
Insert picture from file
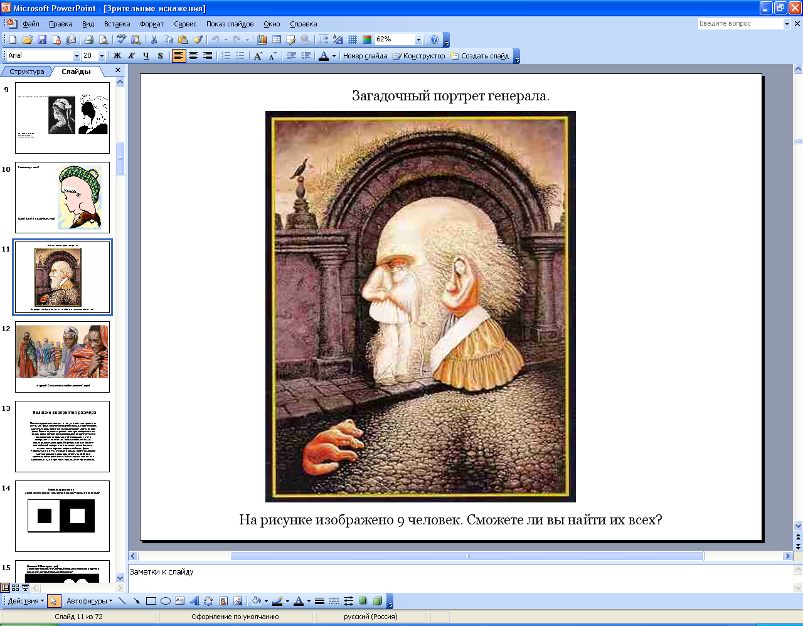tap(238, 601)
